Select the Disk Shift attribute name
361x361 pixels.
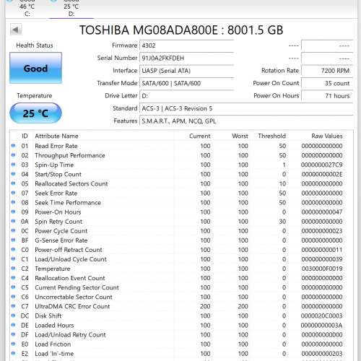point(48,316)
